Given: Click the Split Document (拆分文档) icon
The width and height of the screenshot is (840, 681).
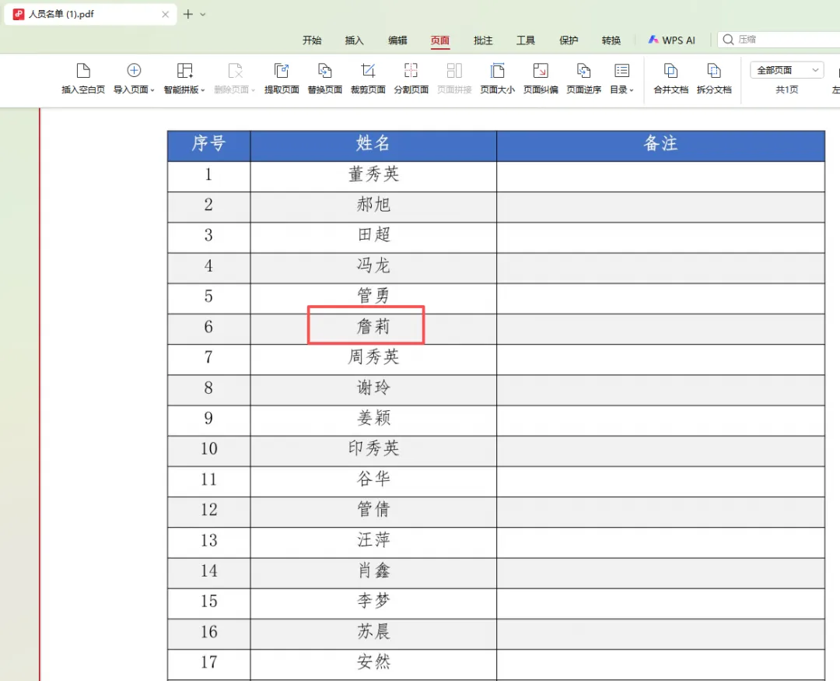Looking at the screenshot, I should coord(714,70).
